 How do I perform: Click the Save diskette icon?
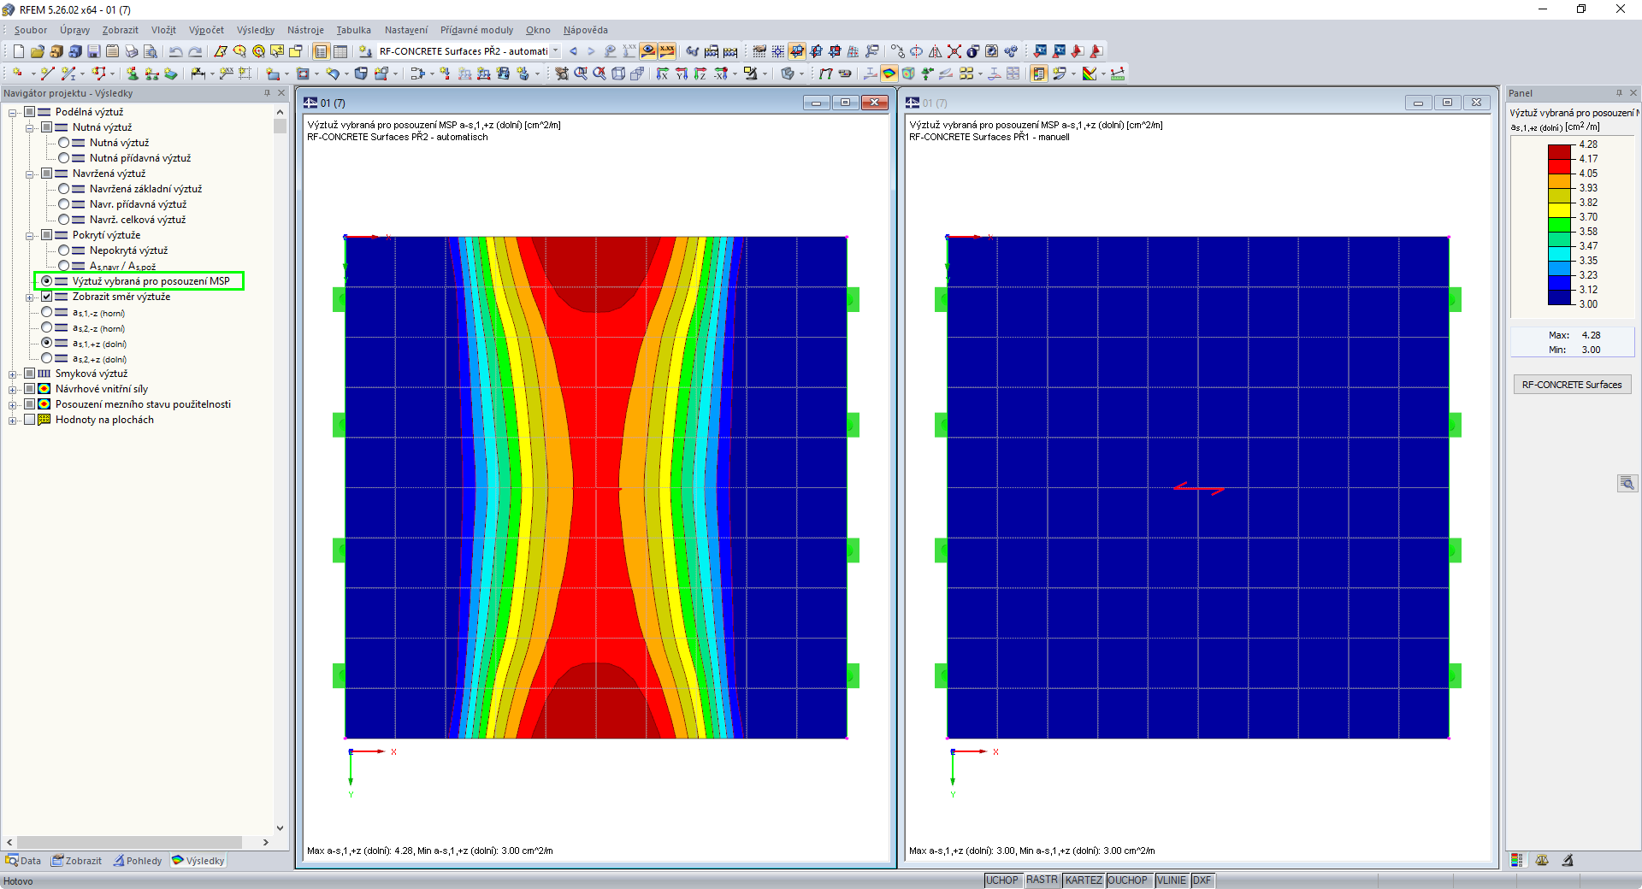pos(93,51)
